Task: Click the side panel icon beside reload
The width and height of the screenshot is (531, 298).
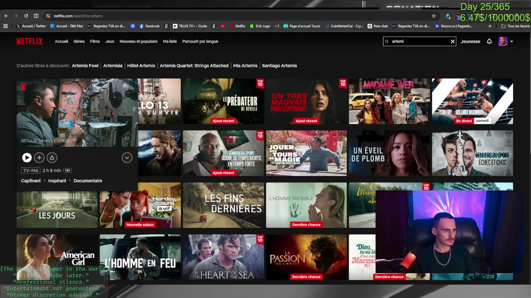Action: coord(36,16)
